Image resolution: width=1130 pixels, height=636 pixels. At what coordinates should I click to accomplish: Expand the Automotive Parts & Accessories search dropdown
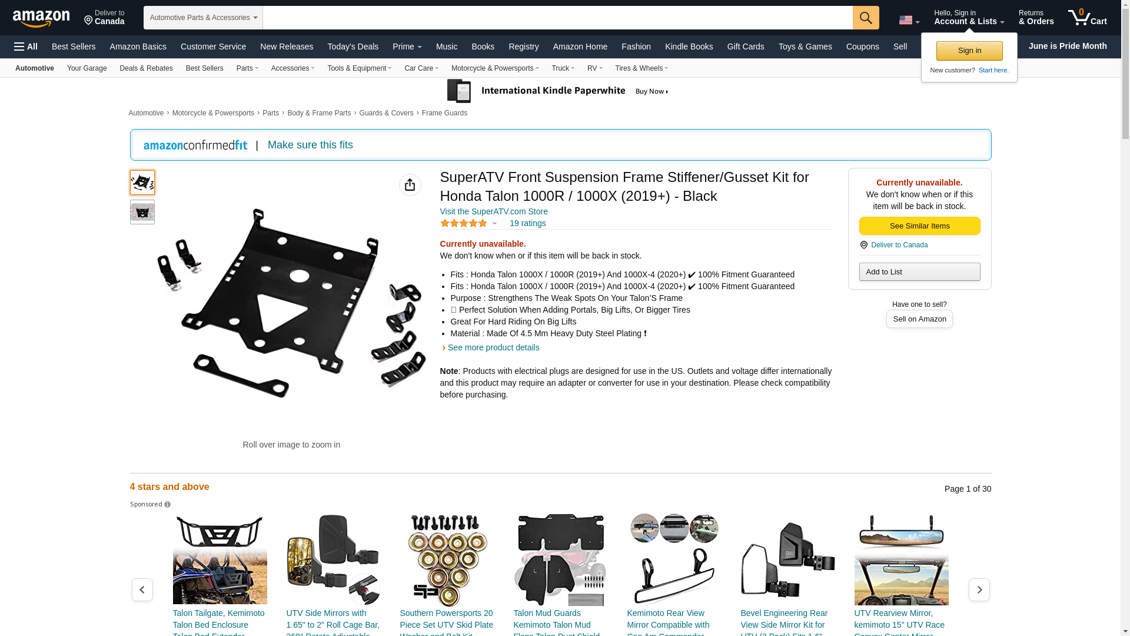pos(203,18)
